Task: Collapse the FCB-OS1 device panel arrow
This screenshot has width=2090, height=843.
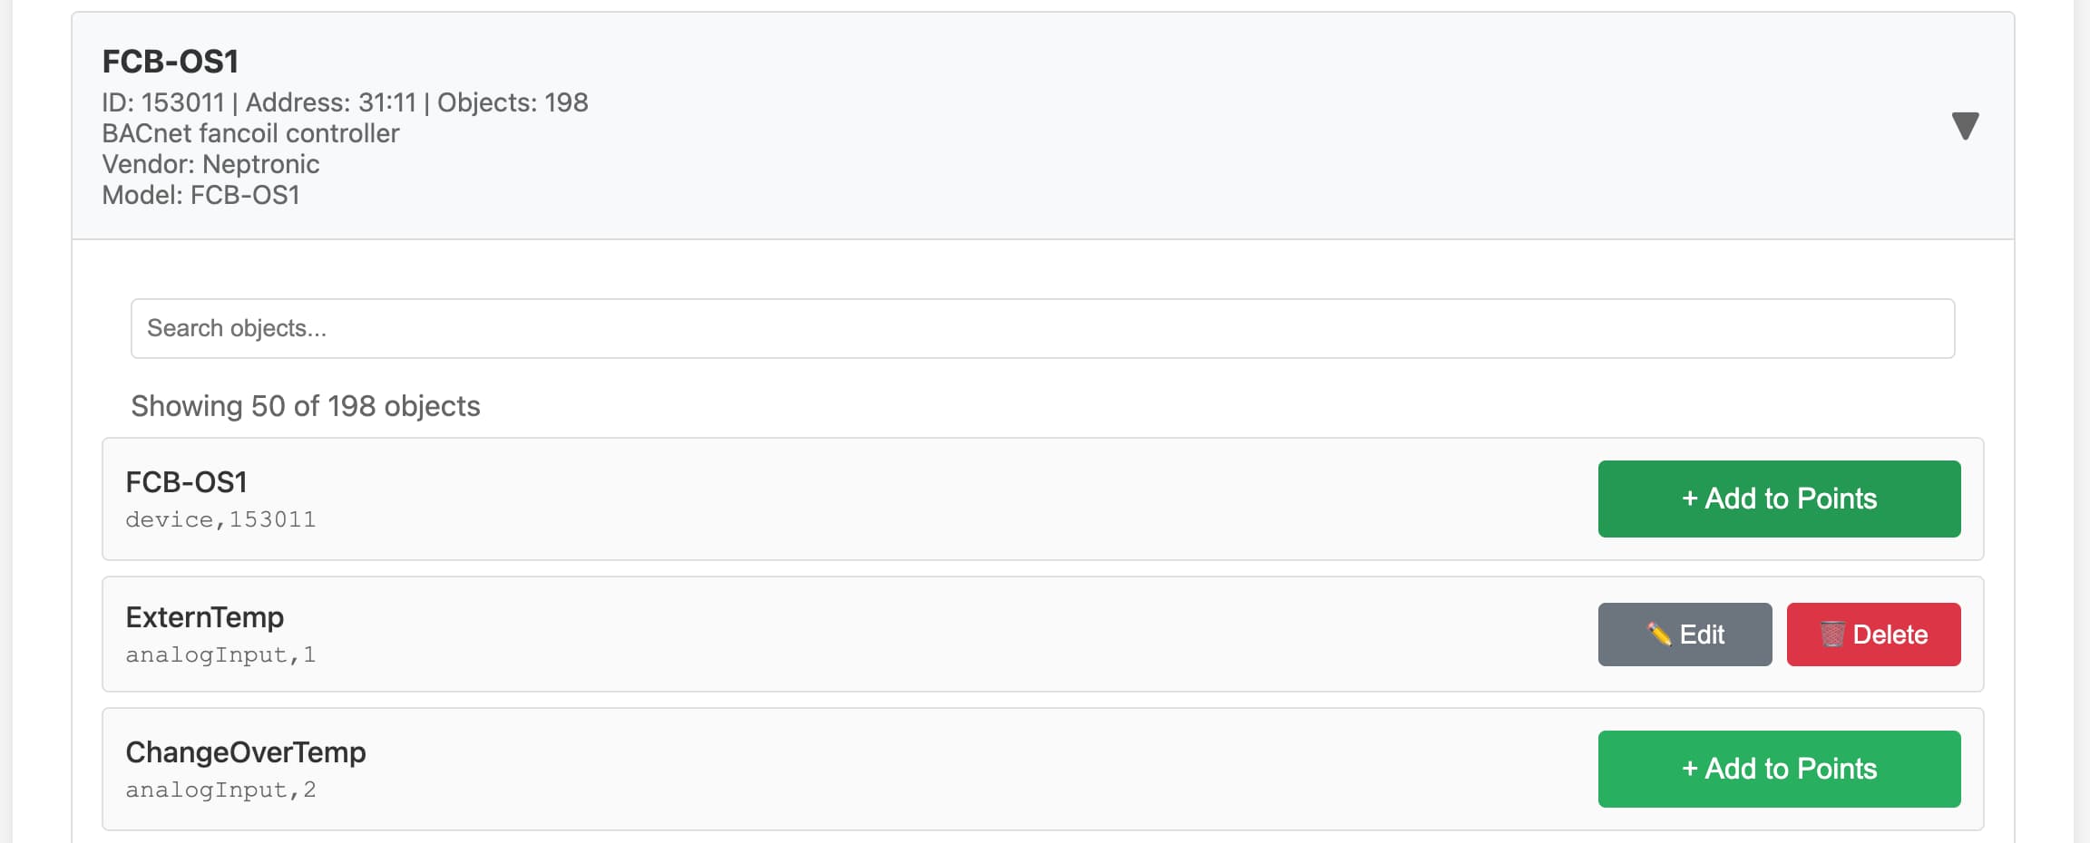Action: (1964, 126)
